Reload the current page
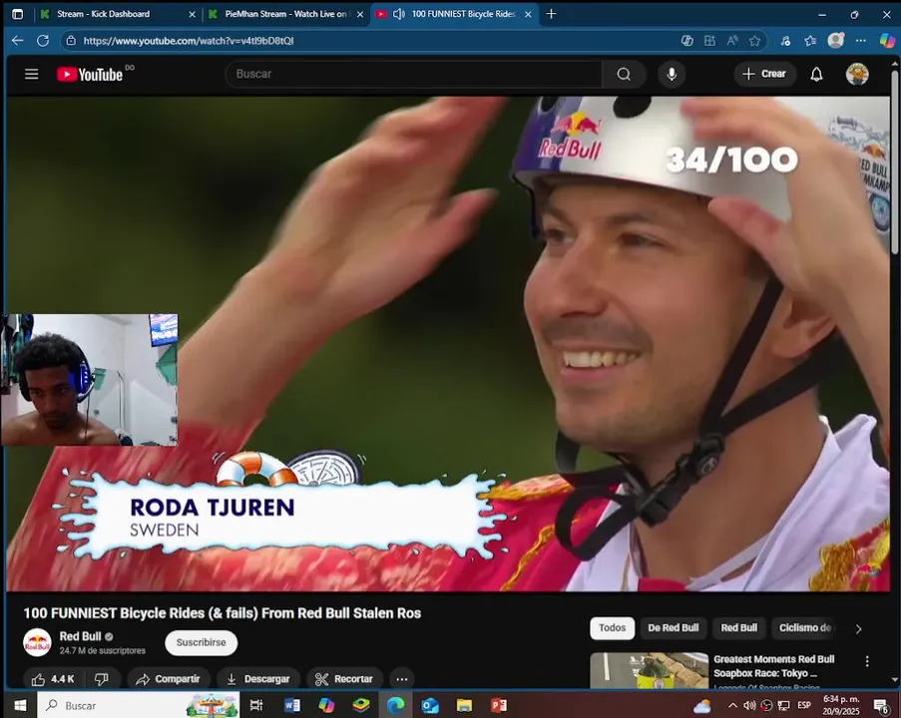901x718 pixels. point(43,41)
